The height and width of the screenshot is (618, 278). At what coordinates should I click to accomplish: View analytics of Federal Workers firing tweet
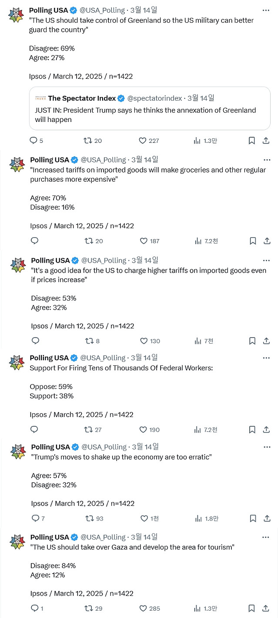pyautogui.click(x=198, y=430)
